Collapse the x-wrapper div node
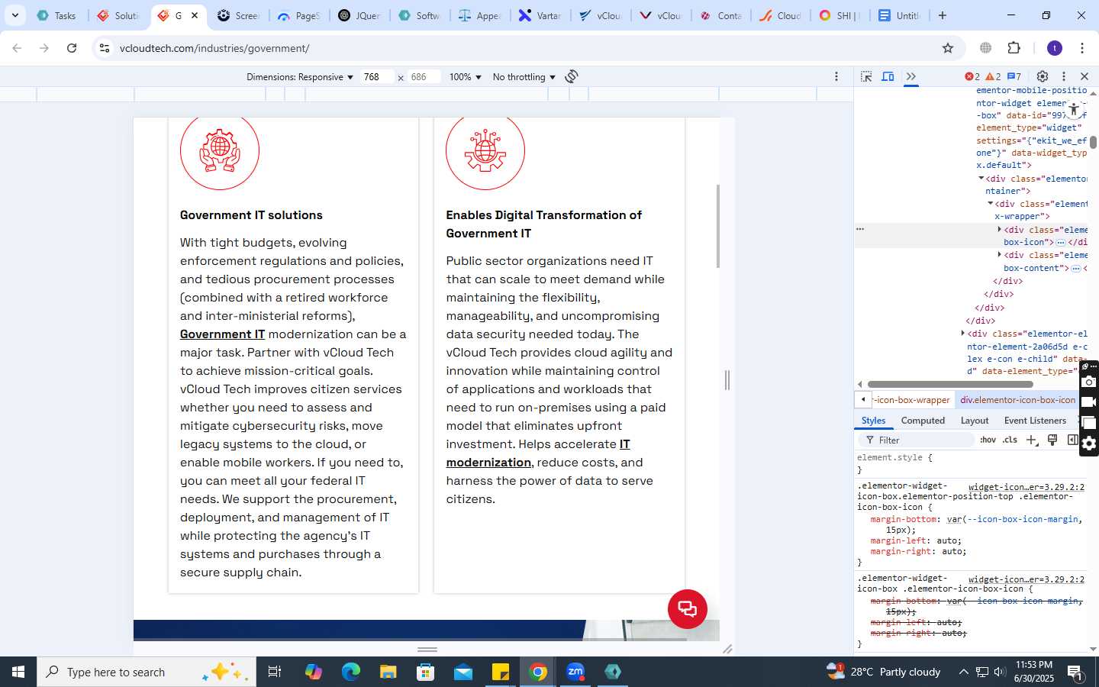This screenshot has height=687, width=1099. click(x=991, y=204)
